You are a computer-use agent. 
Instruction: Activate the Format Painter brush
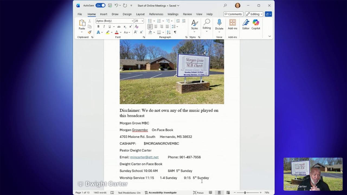89,32
